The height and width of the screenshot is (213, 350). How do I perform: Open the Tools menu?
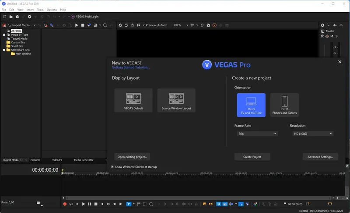point(40,10)
